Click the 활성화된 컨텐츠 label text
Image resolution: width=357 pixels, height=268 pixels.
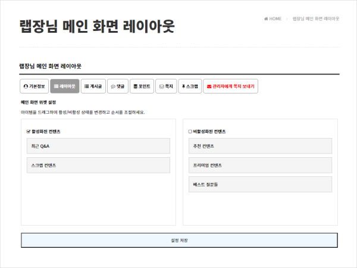46,132
